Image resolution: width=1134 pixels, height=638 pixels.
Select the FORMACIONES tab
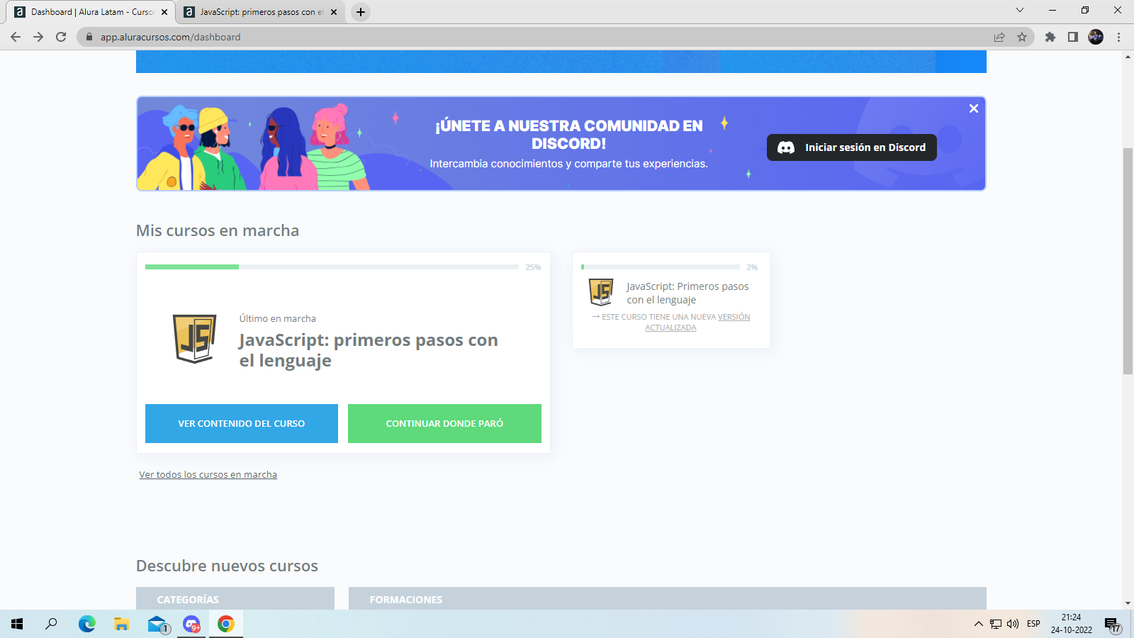tap(668, 599)
